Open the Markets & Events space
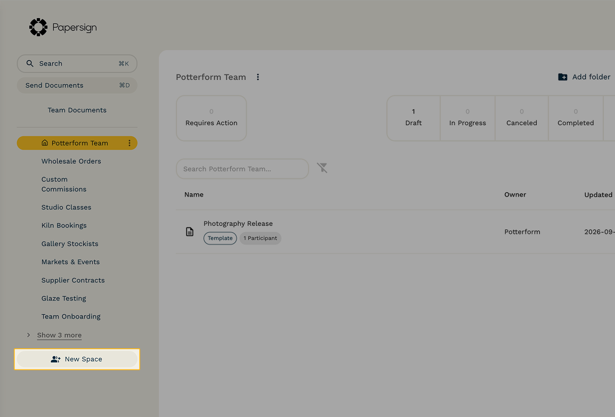615x417 pixels. 70,262
